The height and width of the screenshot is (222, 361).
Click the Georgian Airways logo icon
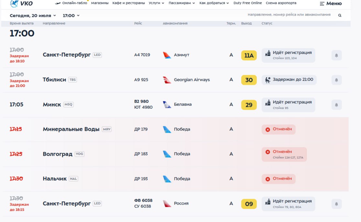coord(167,80)
